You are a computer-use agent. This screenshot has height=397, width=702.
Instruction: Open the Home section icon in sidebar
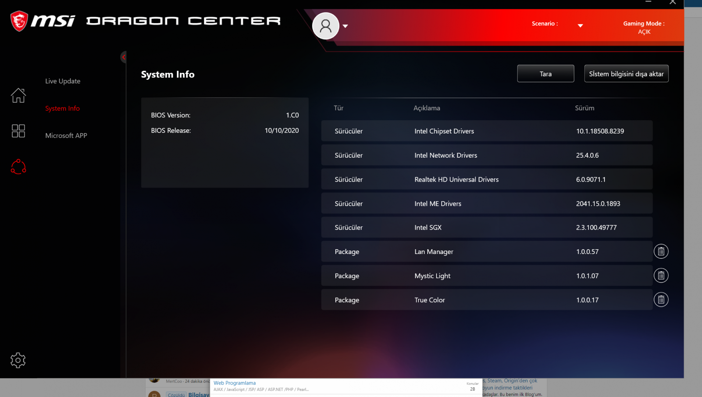(18, 96)
